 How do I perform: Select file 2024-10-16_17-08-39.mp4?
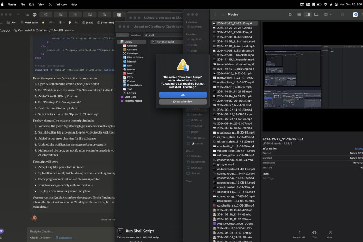click(x=234, y=87)
